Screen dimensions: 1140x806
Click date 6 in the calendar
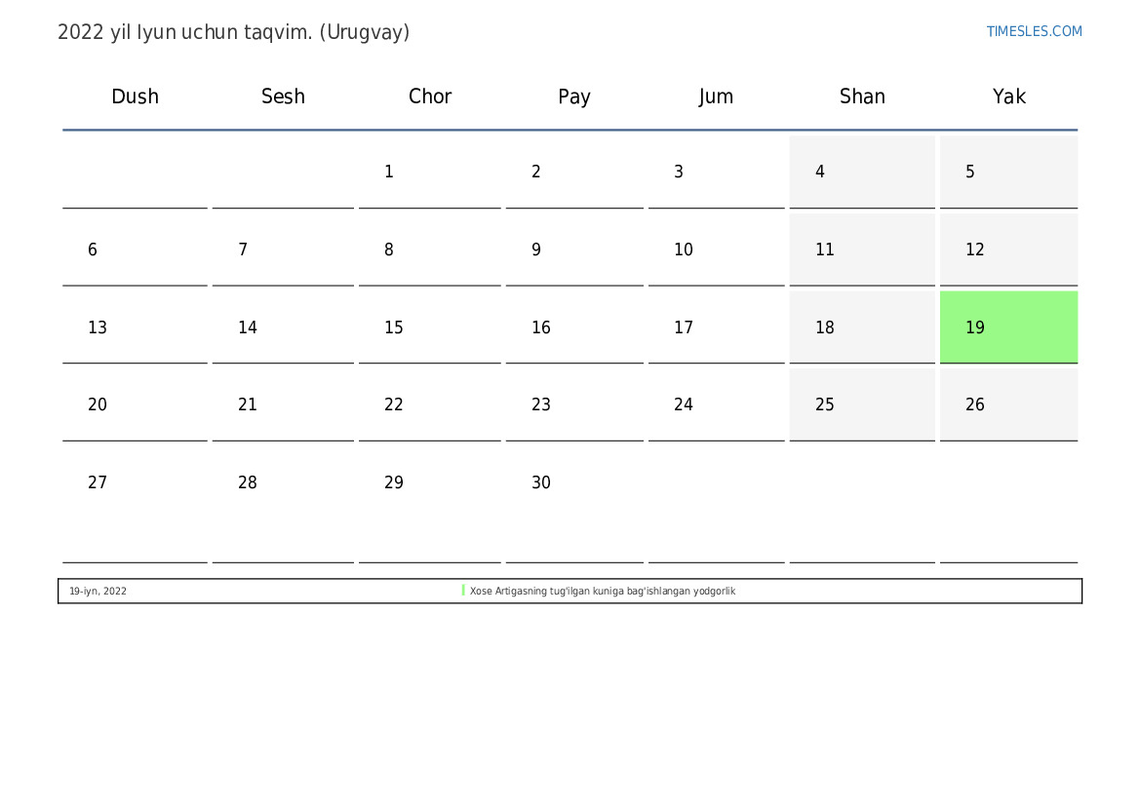tap(93, 249)
